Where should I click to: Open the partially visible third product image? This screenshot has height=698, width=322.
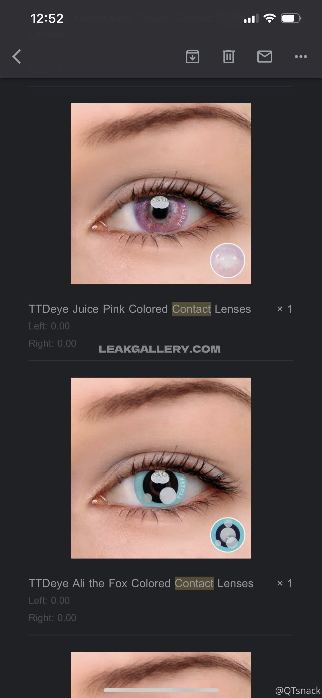tap(161, 675)
